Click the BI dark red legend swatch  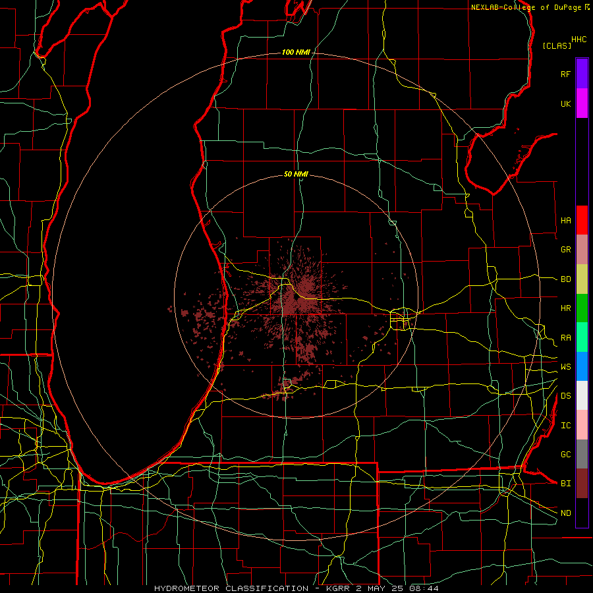(x=582, y=484)
